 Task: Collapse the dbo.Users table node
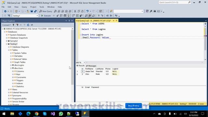(x=11, y=68)
